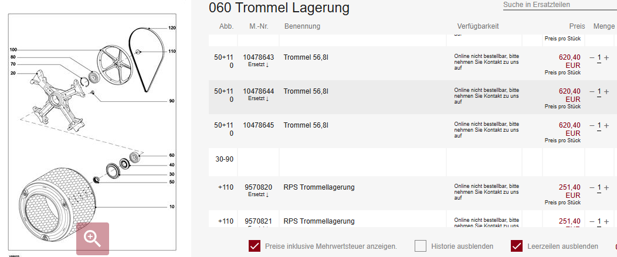Decrease quantity for RPS Trommellagerung 9570820
Screen dimensions: 617x257
point(592,187)
